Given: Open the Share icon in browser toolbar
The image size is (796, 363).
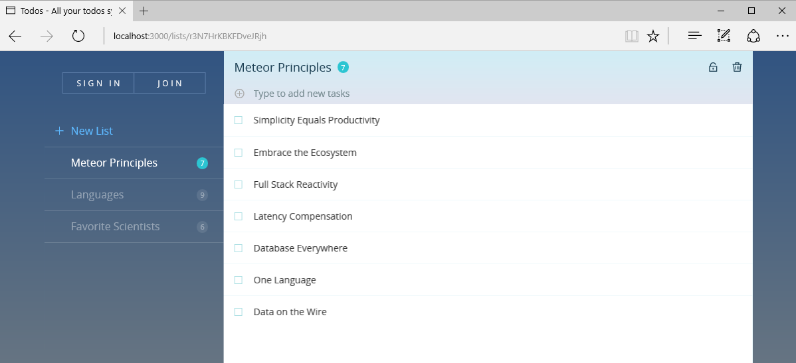Looking at the screenshot, I should click(753, 36).
